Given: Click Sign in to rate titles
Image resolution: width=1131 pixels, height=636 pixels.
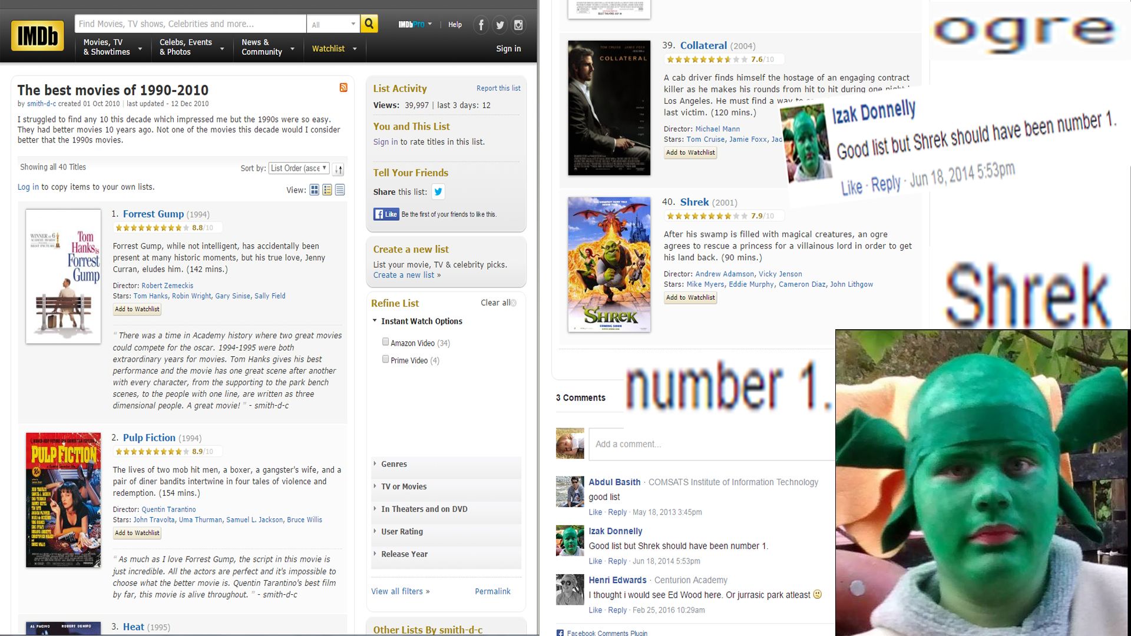Looking at the screenshot, I should pyautogui.click(x=385, y=142).
